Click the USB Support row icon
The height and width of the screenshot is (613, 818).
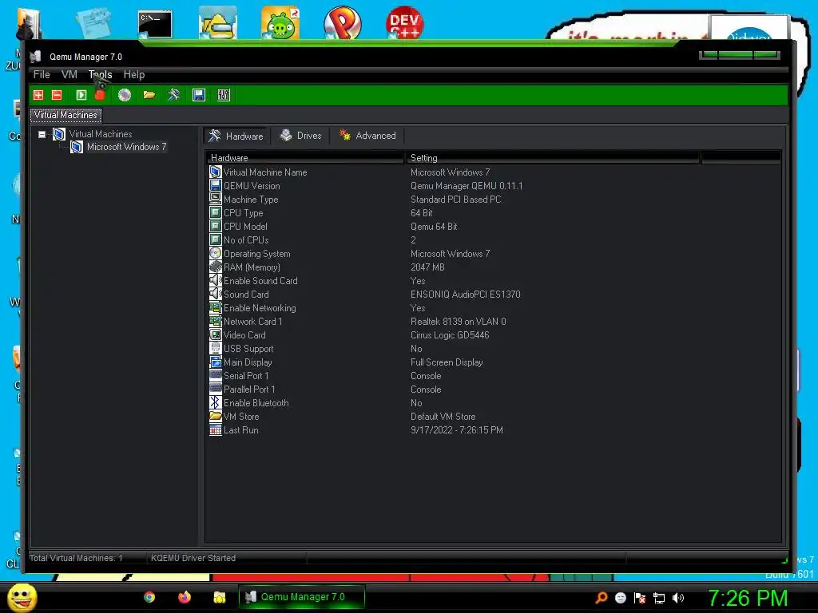pyautogui.click(x=216, y=348)
